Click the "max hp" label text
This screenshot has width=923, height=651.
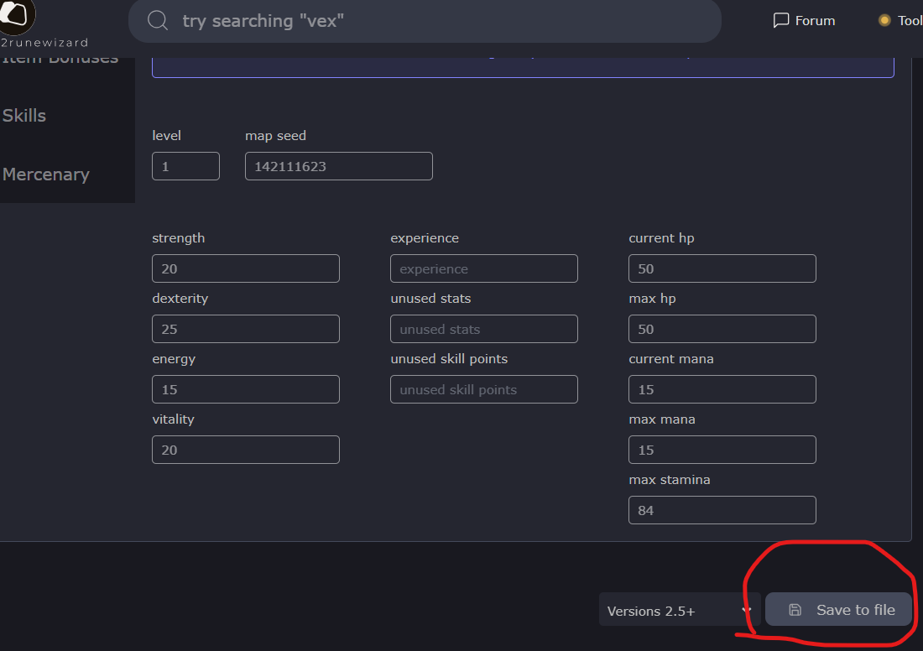[652, 299]
